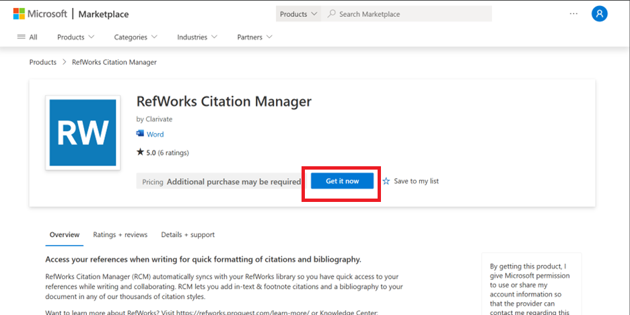This screenshot has height=315, width=630.
Task: Click the Access your references heading
Action: 203,260
